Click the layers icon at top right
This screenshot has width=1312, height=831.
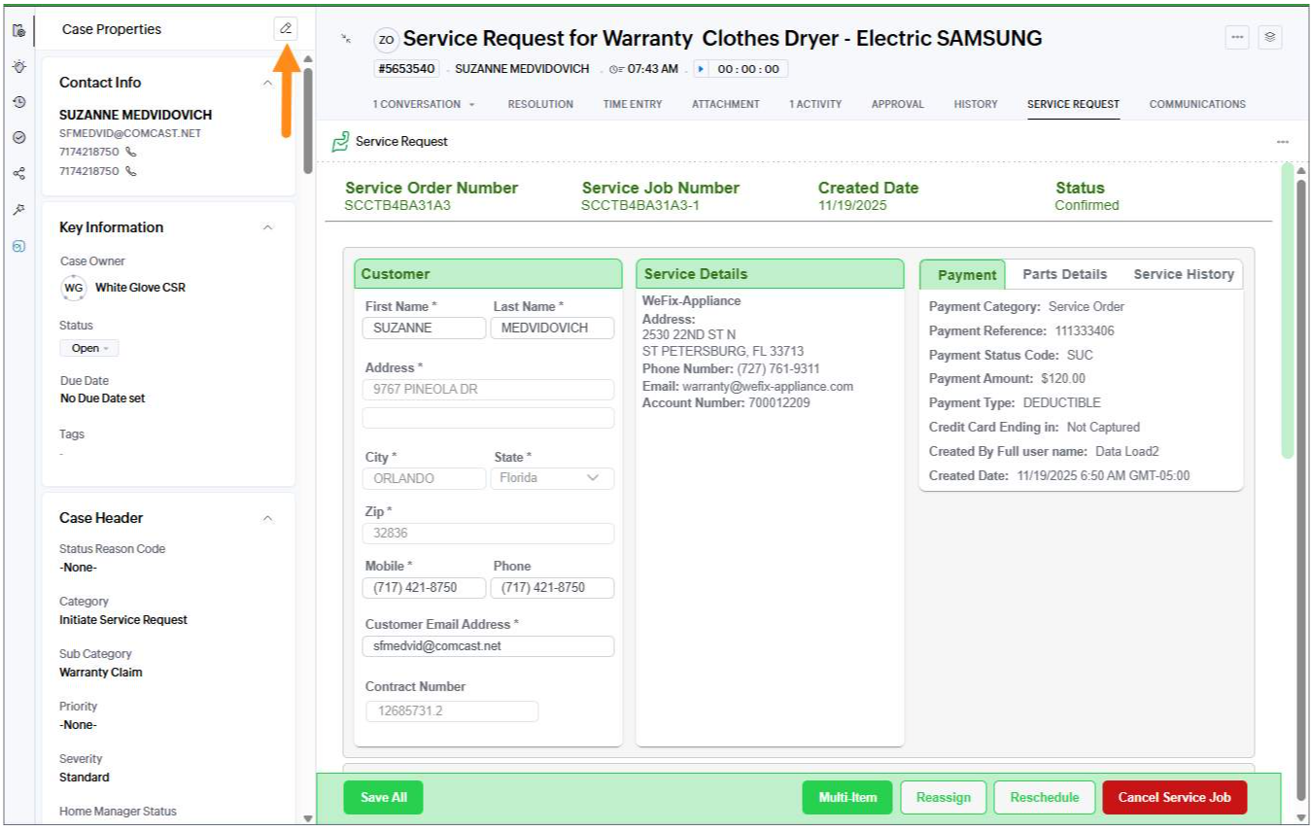point(1269,38)
